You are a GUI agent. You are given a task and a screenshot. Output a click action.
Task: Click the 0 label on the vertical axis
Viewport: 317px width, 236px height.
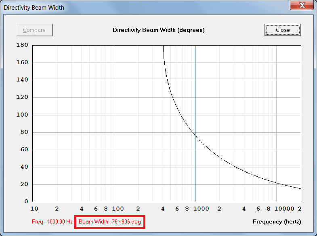[26, 201]
